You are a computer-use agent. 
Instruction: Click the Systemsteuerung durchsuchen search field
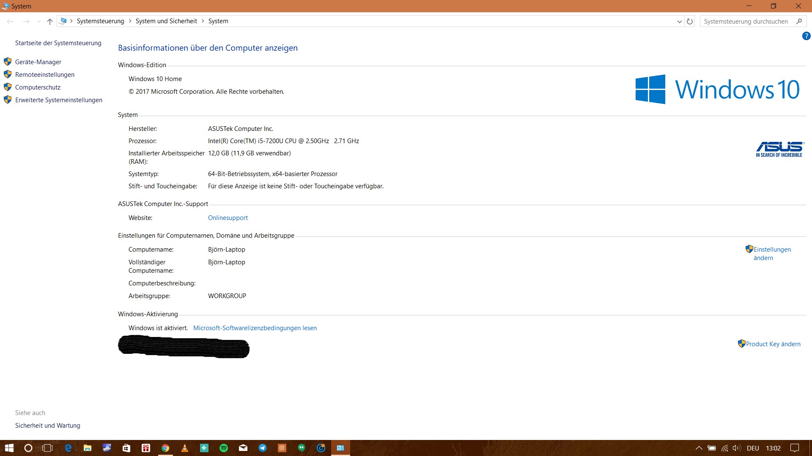[x=746, y=21]
